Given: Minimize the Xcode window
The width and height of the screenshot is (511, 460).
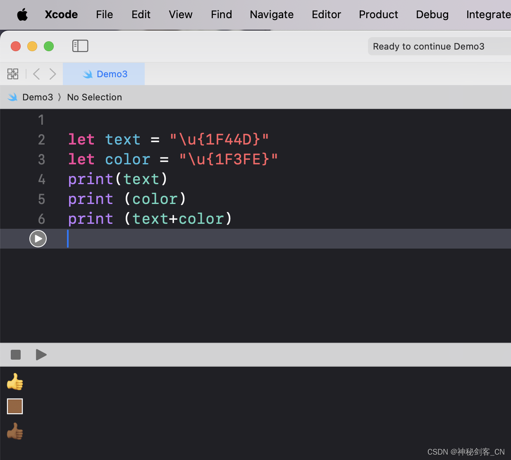Looking at the screenshot, I should (32, 46).
